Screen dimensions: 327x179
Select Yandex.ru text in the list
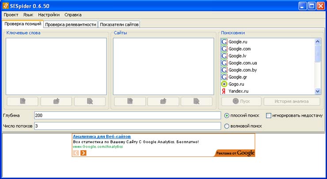[x=238, y=91]
